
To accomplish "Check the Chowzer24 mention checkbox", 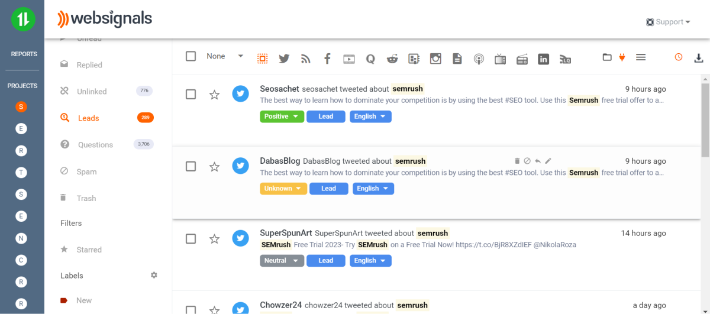I will (191, 309).
